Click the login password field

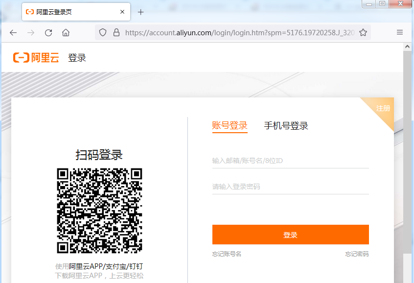[x=290, y=187]
